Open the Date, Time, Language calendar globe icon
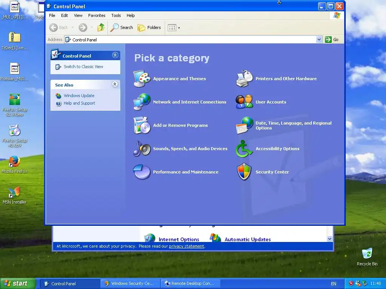 244,125
